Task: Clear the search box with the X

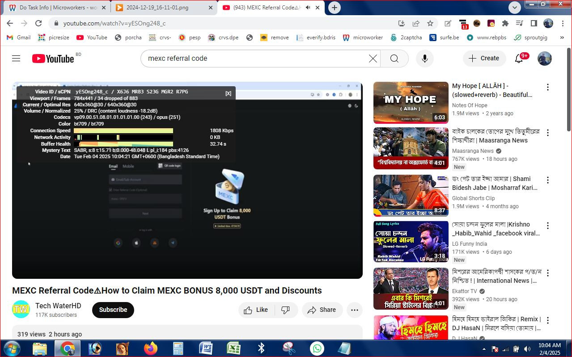Action: tap(373, 59)
